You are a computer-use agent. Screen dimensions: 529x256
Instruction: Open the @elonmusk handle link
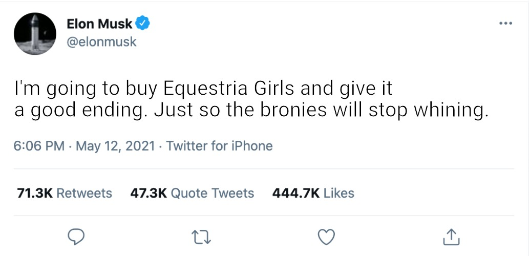[101, 42]
